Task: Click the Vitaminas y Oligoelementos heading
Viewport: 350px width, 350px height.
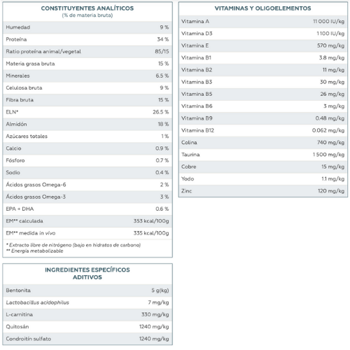Action: coord(262,8)
